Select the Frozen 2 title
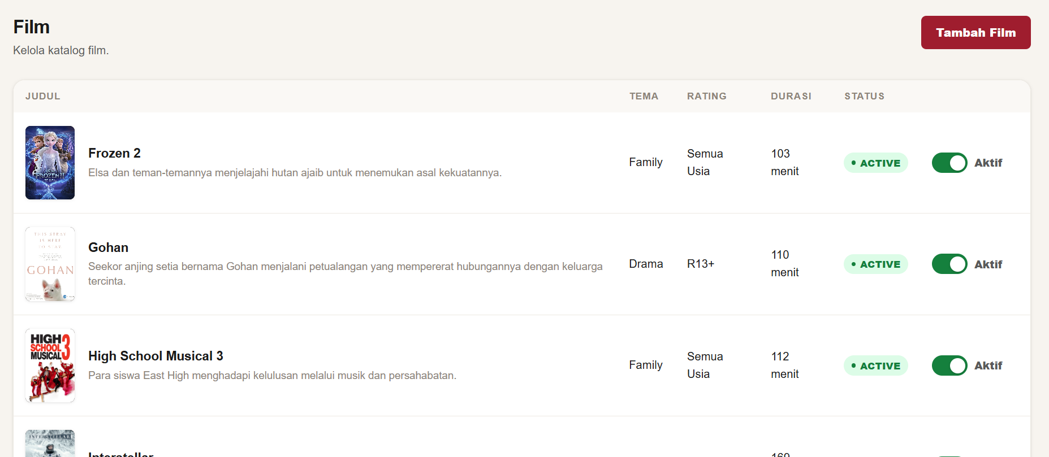Screen dimensions: 1049x457 pos(114,153)
